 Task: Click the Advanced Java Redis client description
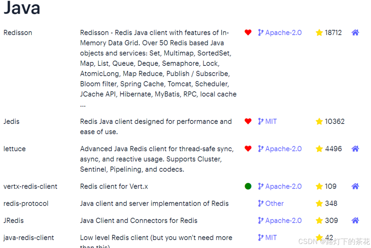(157, 159)
